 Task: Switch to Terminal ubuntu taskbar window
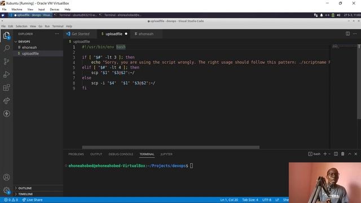pyautogui.click(x=76, y=15)
